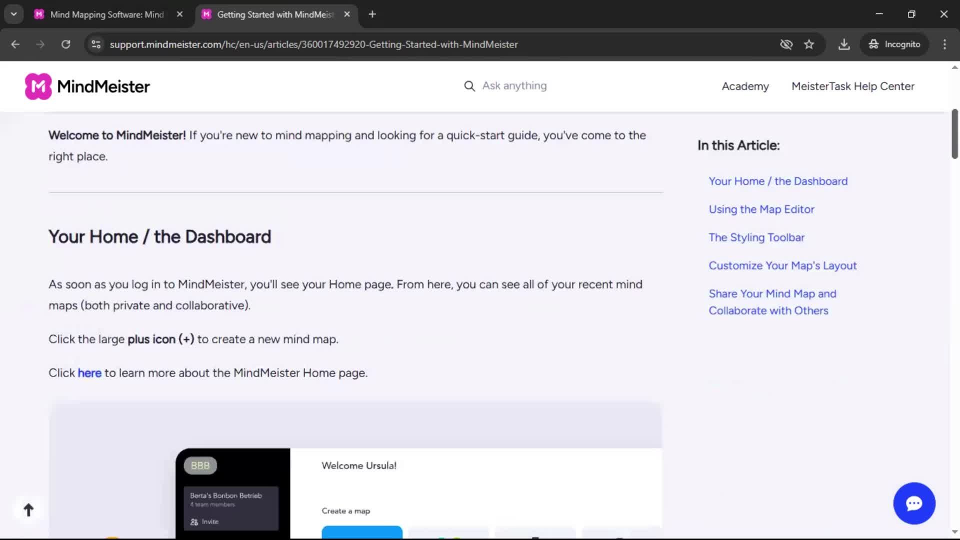Jump to Using the Map Editor section
Image resolution: width=960 pixels, height=540 pixels.
761,209
